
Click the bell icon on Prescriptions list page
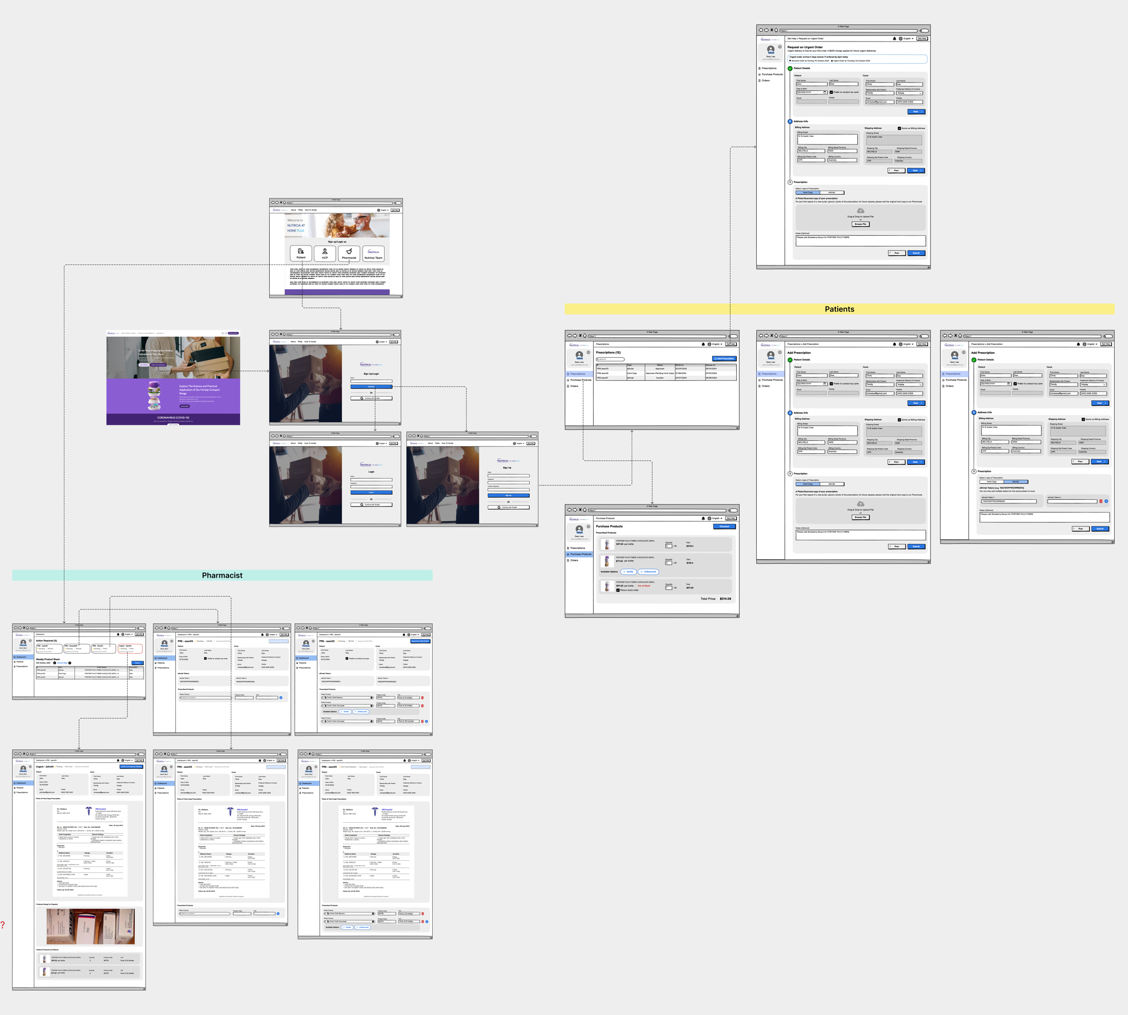[x=703, y=344]
